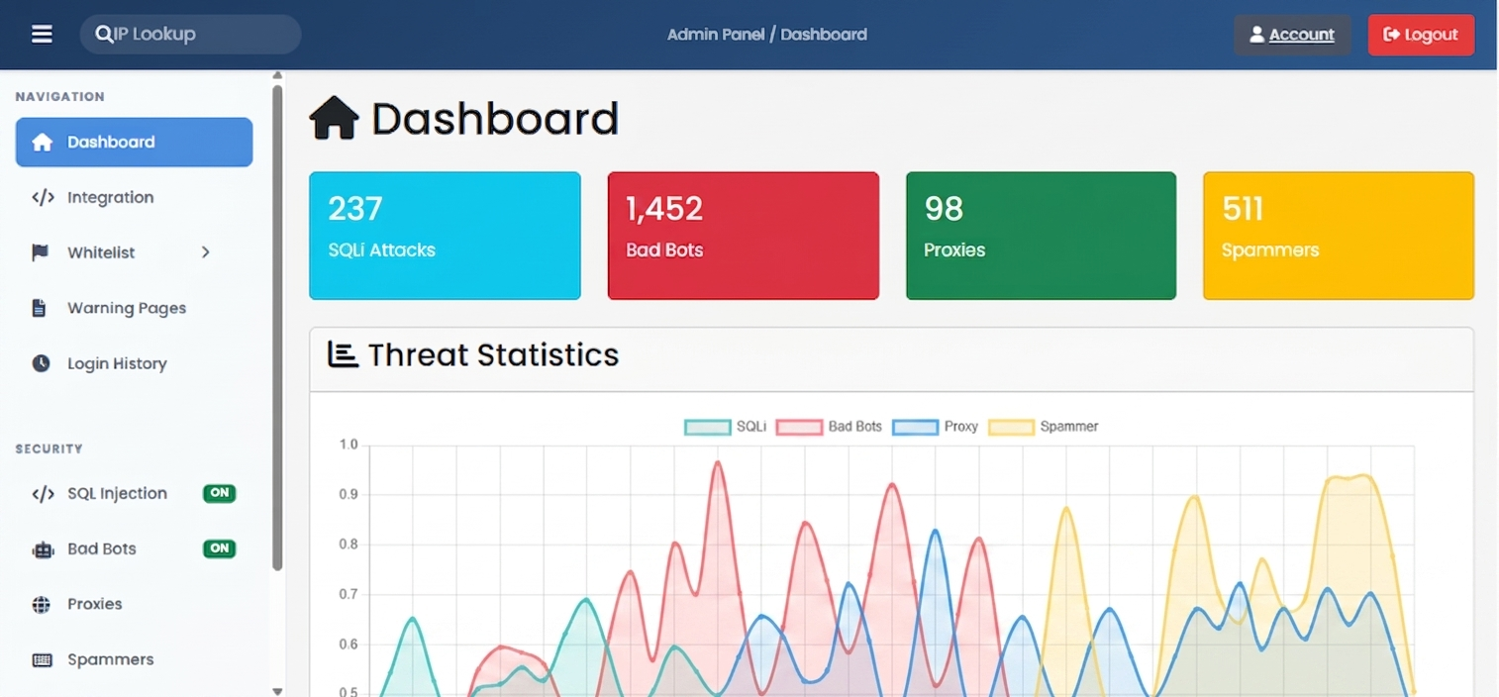
Task: Click sidebar scrollbar up arrow
Action: [277, 75]
